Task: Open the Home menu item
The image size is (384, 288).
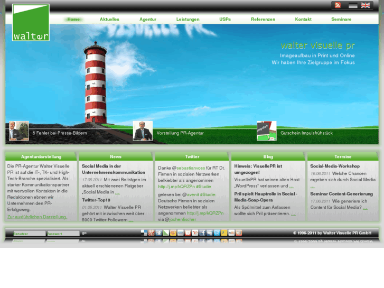Action: pyautogui.click(x=73, y=19)
